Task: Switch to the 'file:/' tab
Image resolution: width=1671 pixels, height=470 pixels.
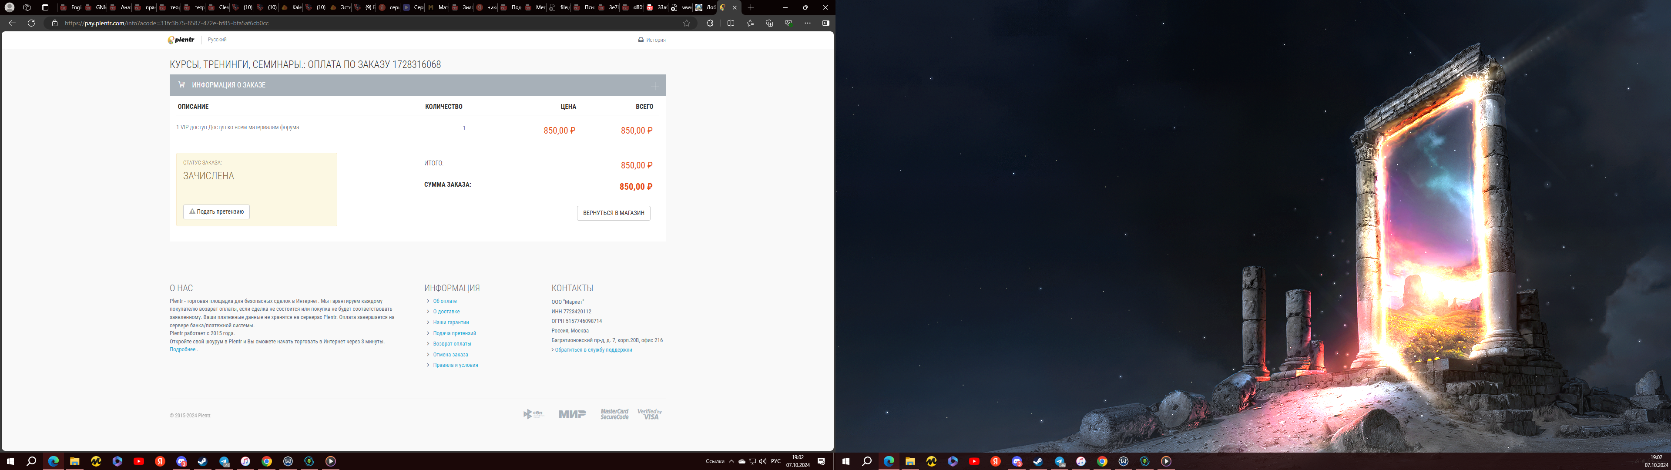Action: pos(559,8)
